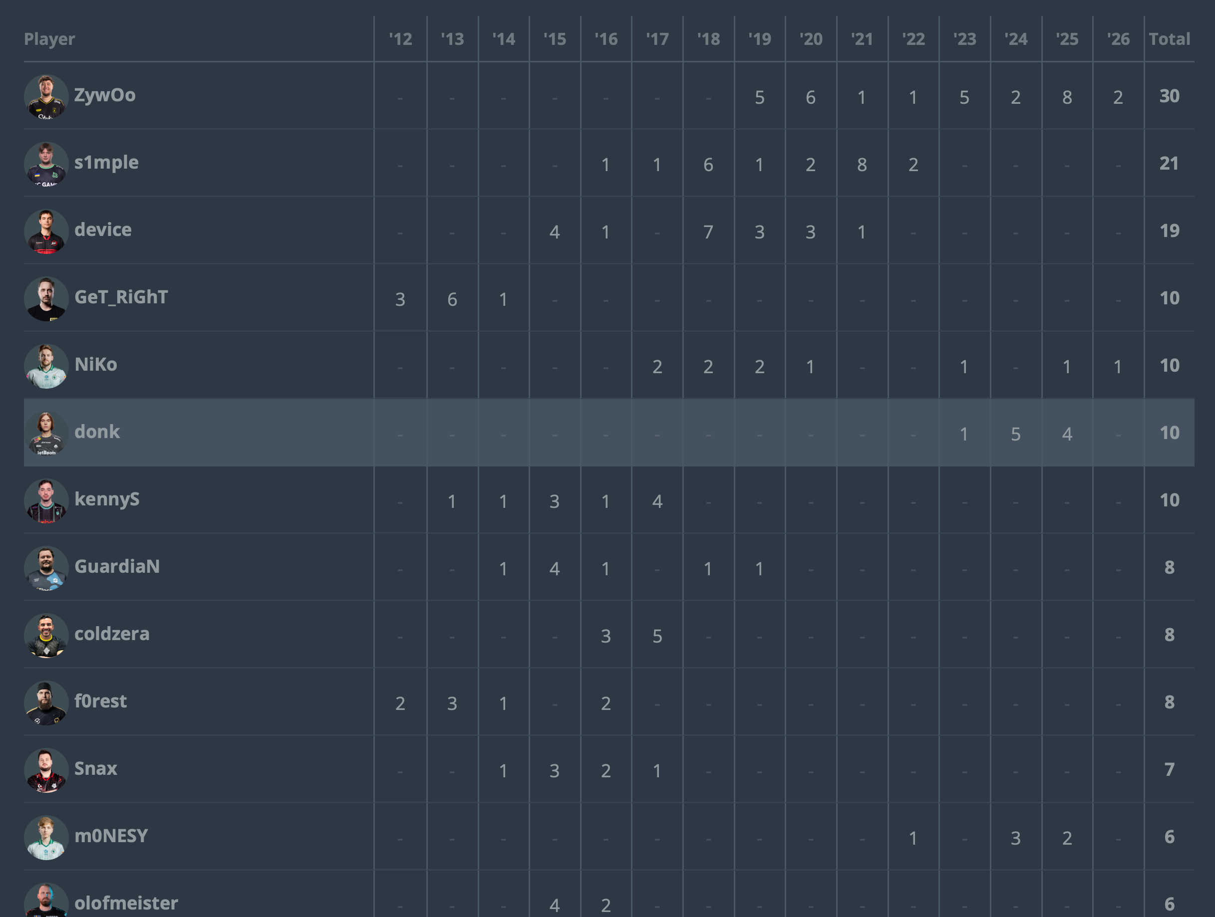The width and height of the screenshot is (1215, 917).
Task: Click the '19 year column header
Action: tap(760, 39)
